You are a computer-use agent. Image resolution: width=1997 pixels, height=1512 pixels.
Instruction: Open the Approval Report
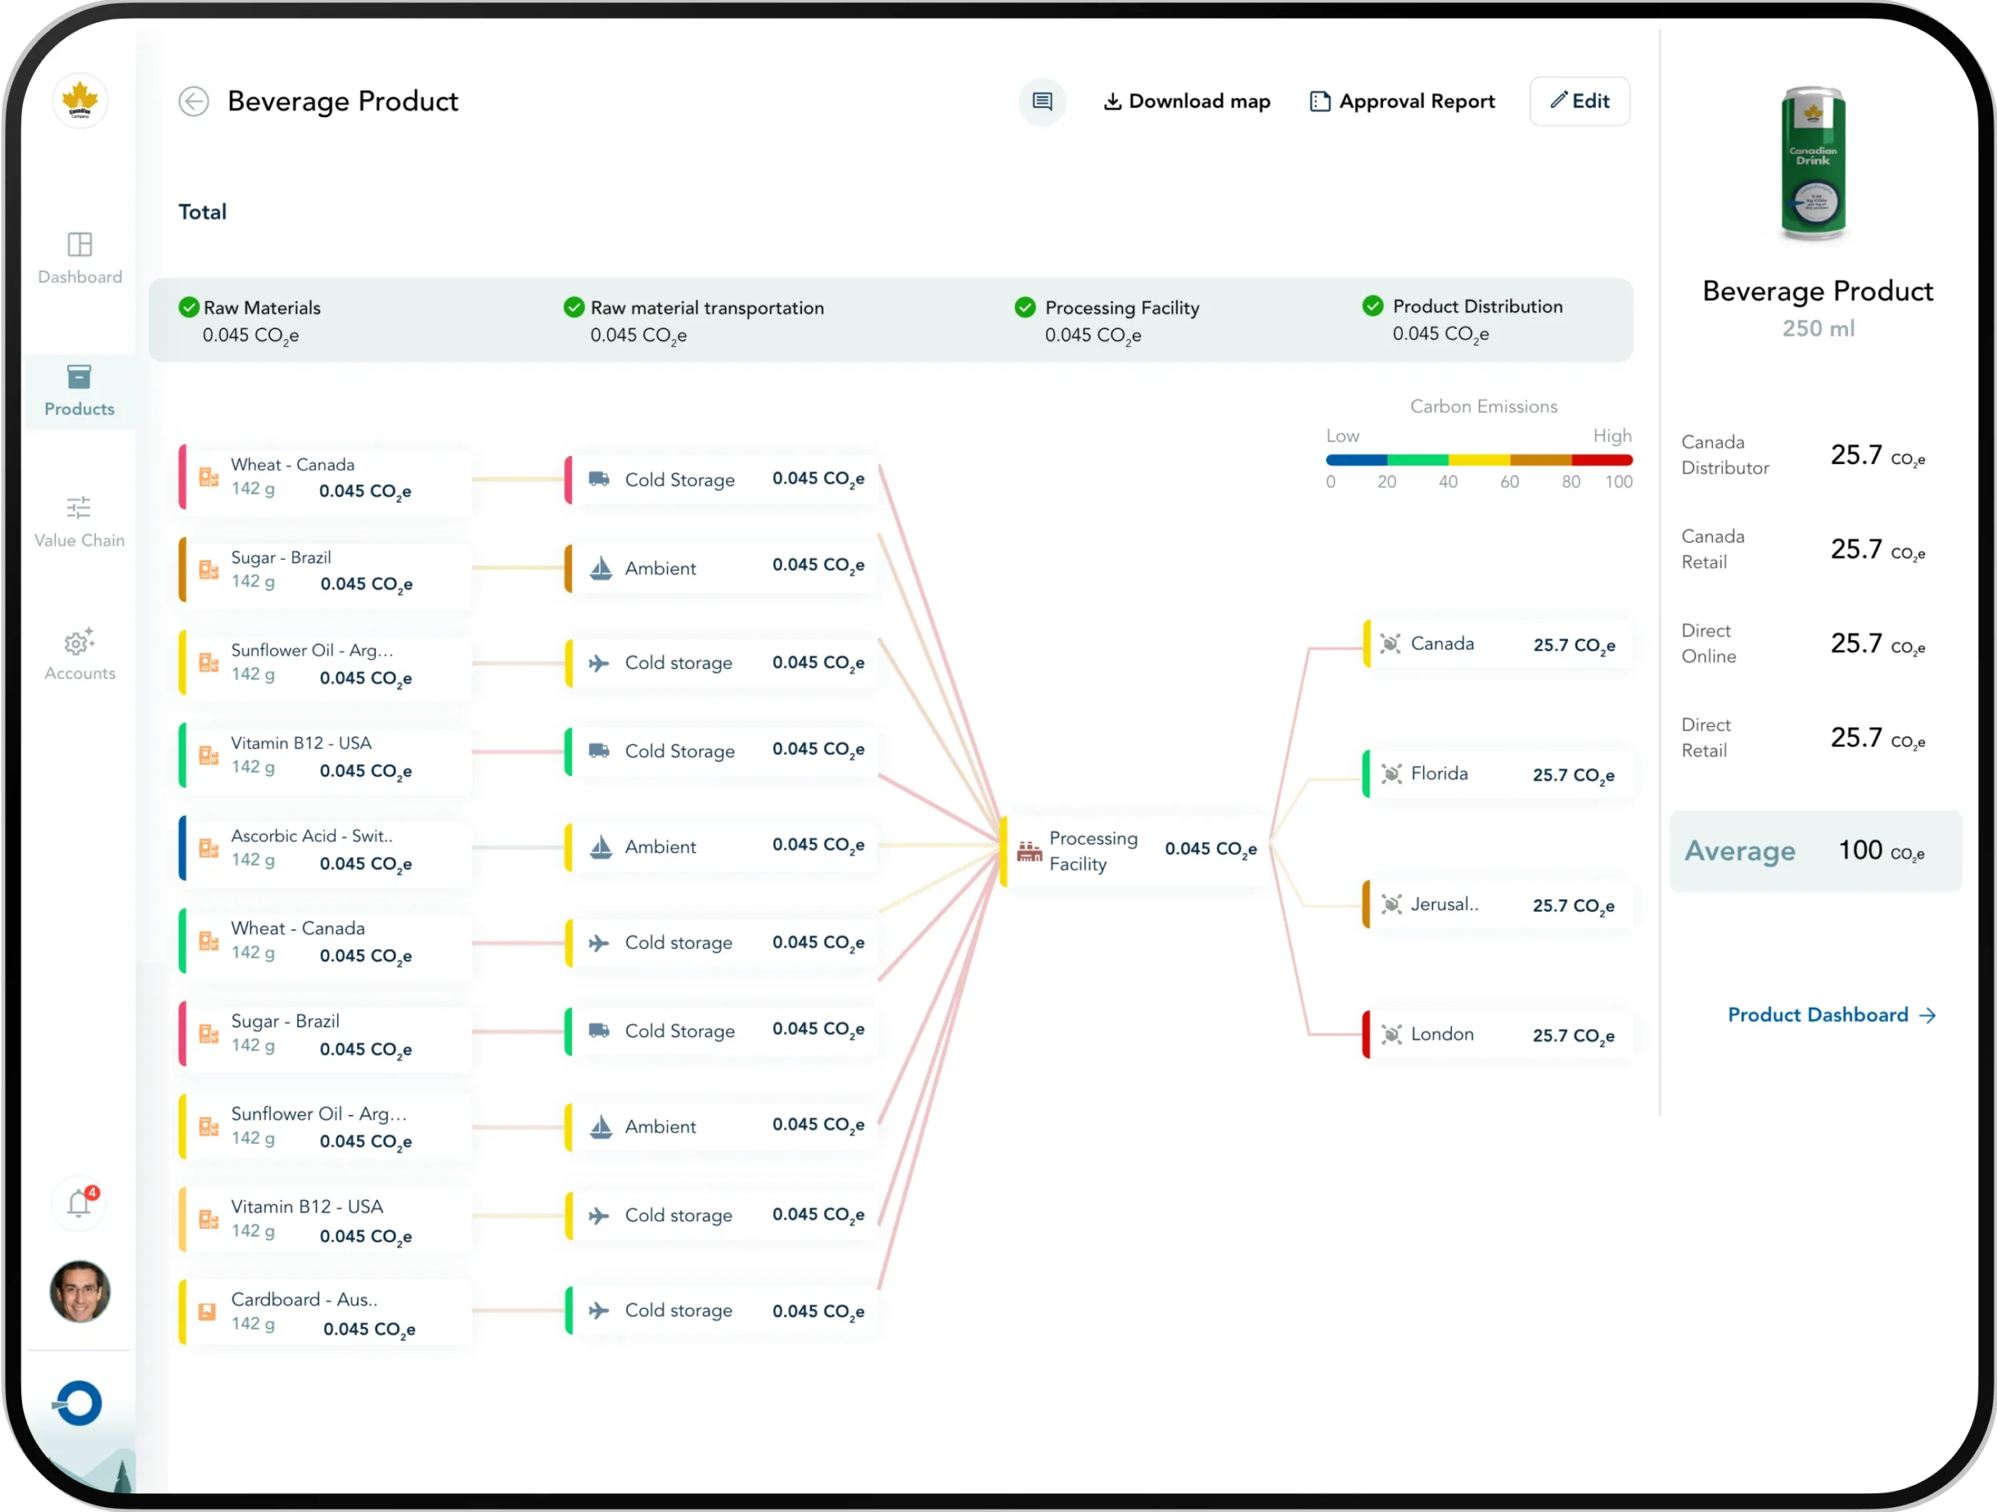pyautogui.click(x=1402, y=101)
